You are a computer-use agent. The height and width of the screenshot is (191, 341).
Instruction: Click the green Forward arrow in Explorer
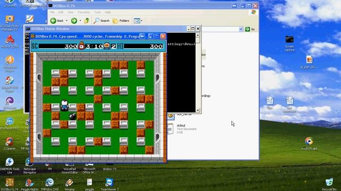pyautogui.click(x=74, y=21)
